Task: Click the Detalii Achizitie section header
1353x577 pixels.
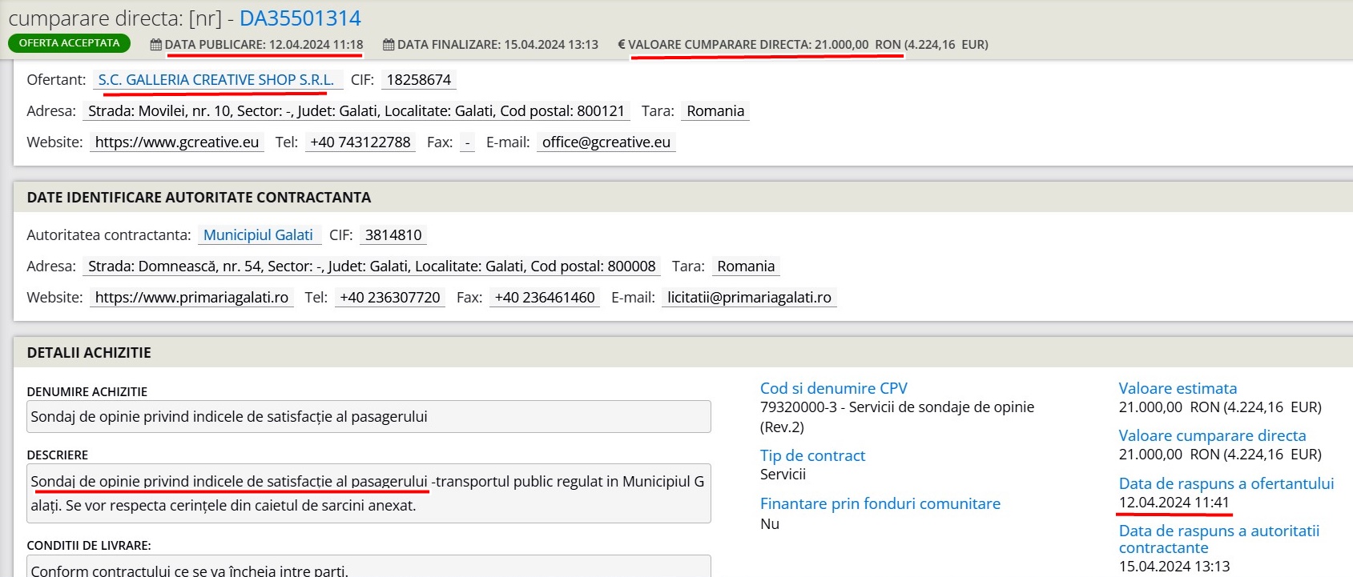Action: coord(89,352)
